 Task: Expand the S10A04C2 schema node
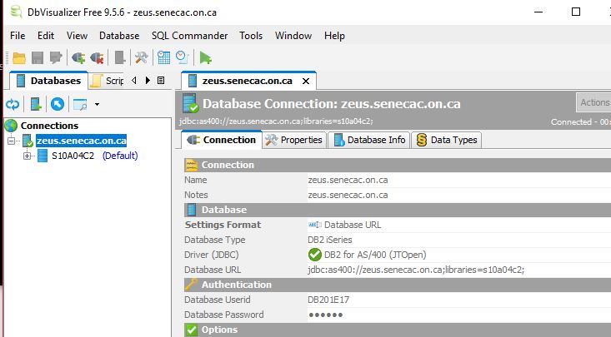[27, 156]
